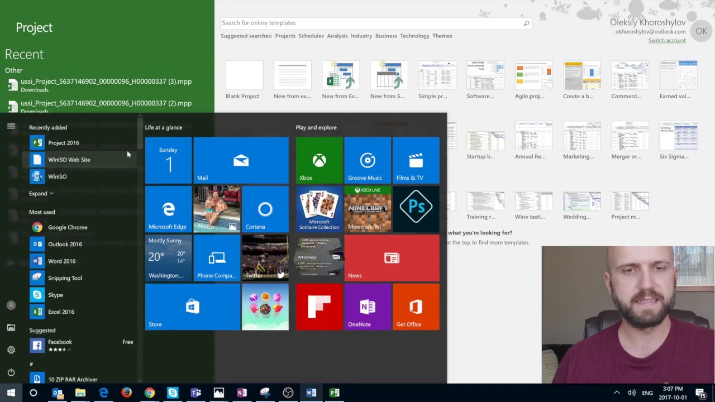Open the Mail tile
The height and width of the screenshot is (402, 715).
pos(241,160)
